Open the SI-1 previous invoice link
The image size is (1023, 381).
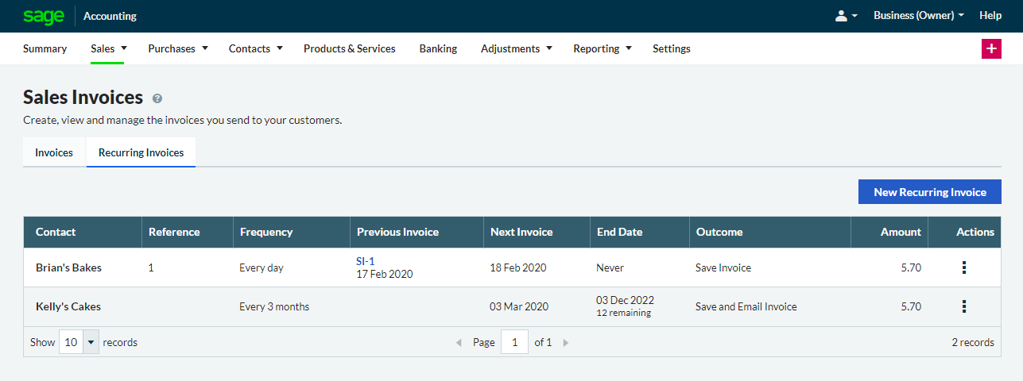point(366,261)
